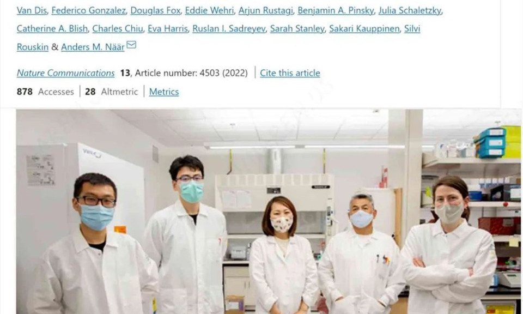Click author Sarah Stanley
The width and height of the screenshot is (523, 314).
[x=297, y=29]
